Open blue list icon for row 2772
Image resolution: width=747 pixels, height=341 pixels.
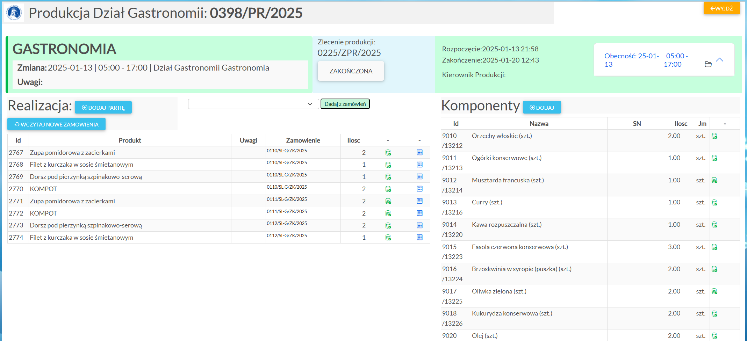tap(419, 213)
